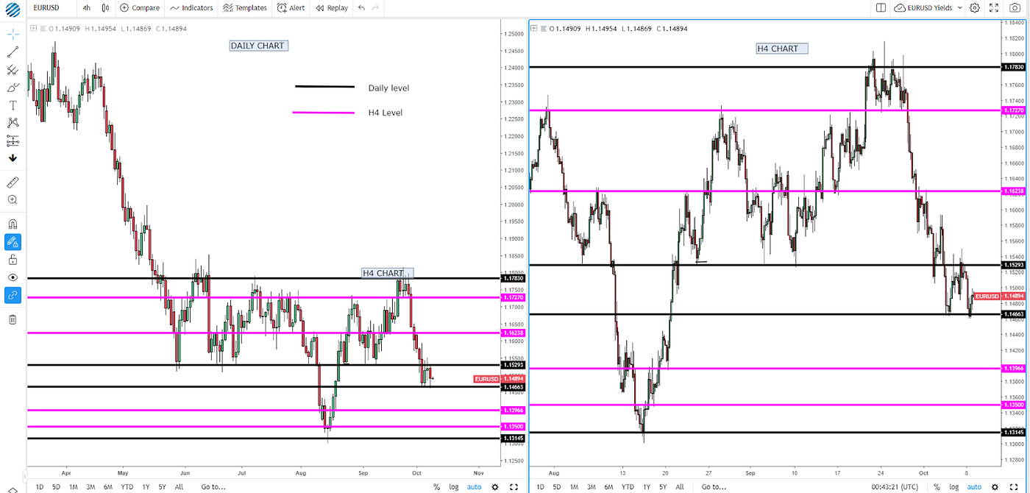
Task: Open the candlestick chart style dropdown
Action: [x=105, y=8]
